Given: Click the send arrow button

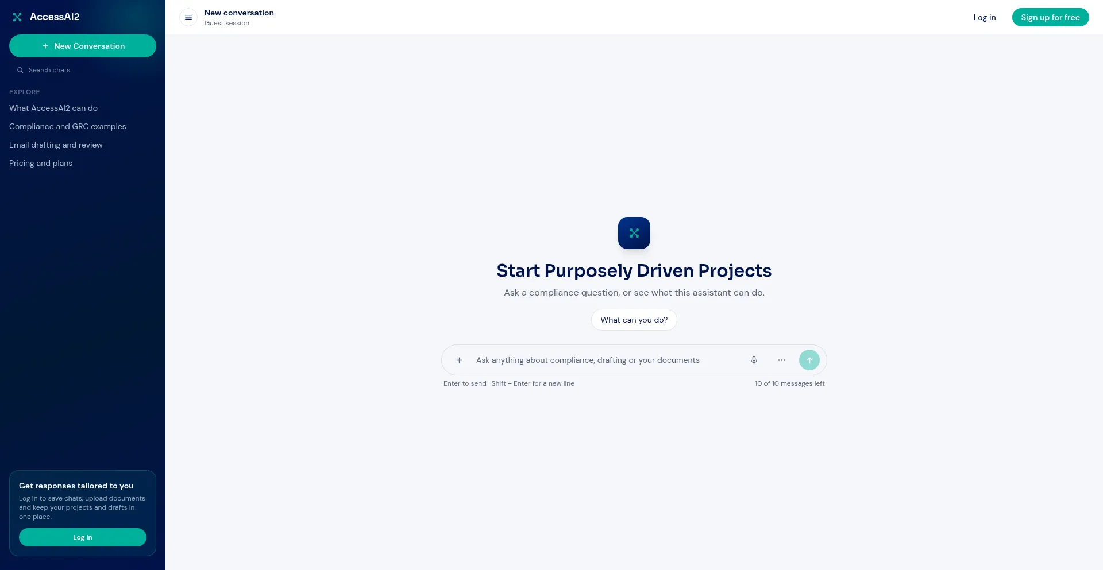Looking at the screenshot, I should click(809, 360).
